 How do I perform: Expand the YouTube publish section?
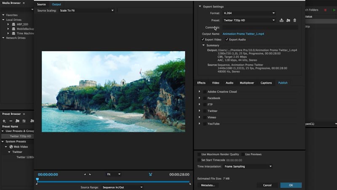200,124
